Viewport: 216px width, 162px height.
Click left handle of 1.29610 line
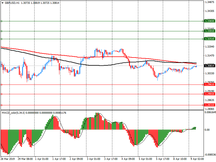click(x=1, y=85)
